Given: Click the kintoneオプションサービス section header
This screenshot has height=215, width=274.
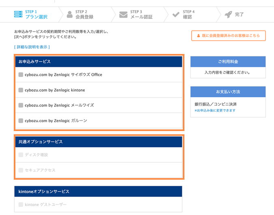Looking at the screenshot, I should (x=98, y=191).
